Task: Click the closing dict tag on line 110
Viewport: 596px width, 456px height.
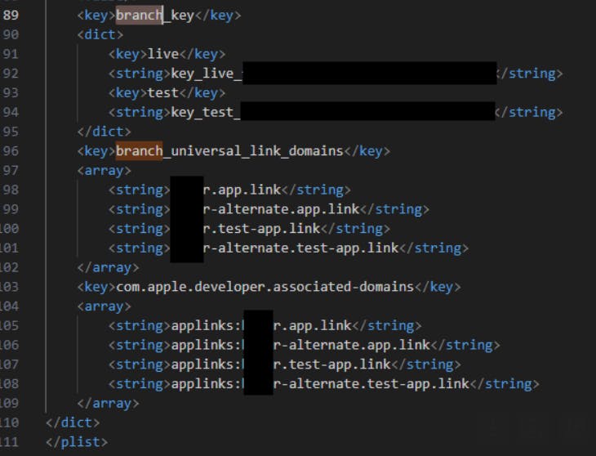Action: 73,422
